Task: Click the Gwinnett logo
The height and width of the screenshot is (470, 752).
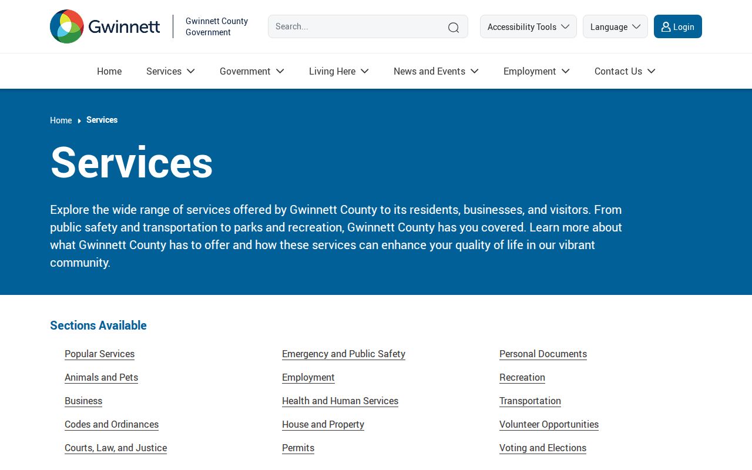Action: (105, 26)
